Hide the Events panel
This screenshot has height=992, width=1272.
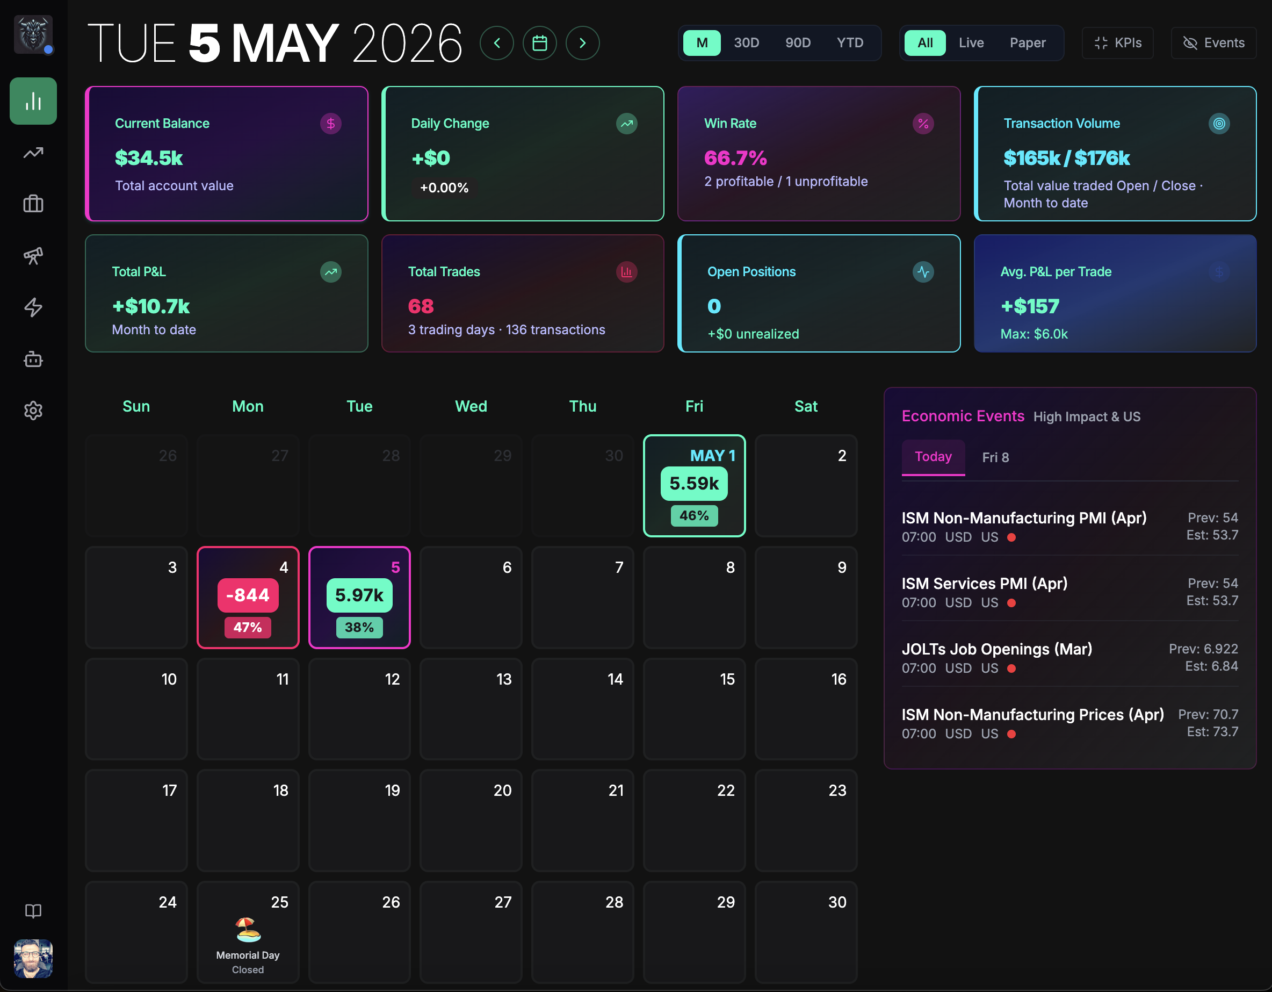coord(1214,43)
